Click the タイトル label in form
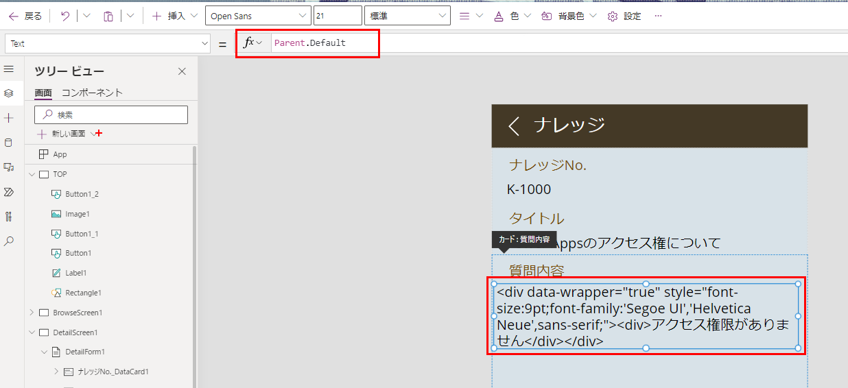The height and width of the screenshot is (388, 848). (x=537, y=219)
